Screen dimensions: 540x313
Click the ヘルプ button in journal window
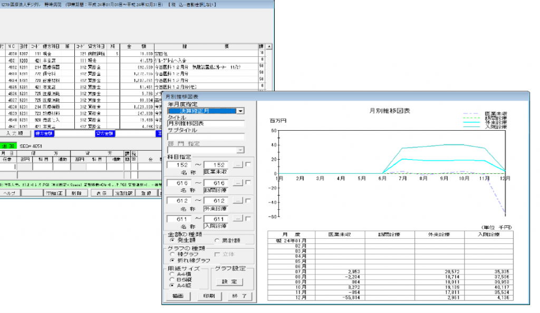tap(10, 193)
